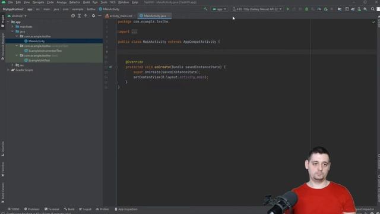Open the Problems tool window
Viewport: 380px width, 214px height.
pyautogui.click(x=31, y=209)
